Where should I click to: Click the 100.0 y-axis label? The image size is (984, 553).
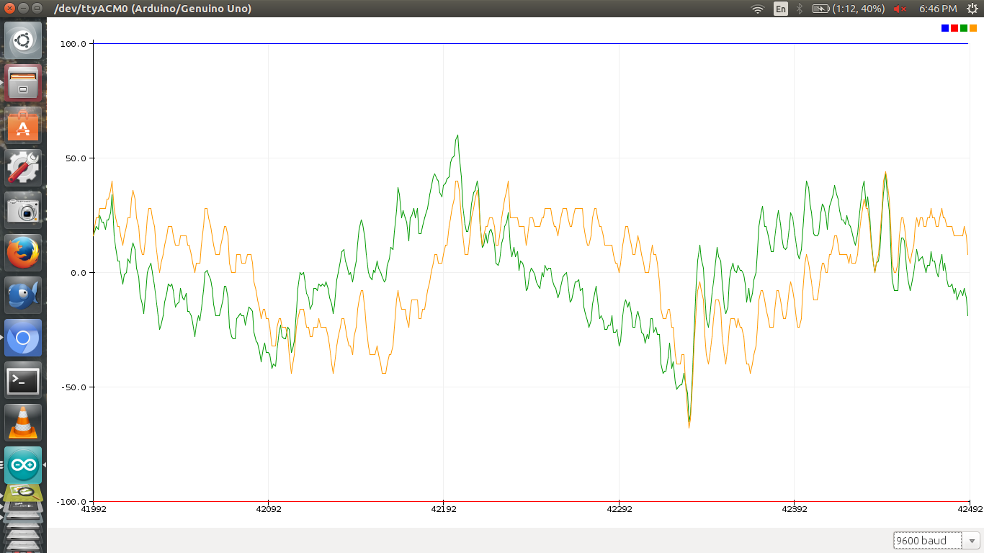tap(73, 44)
